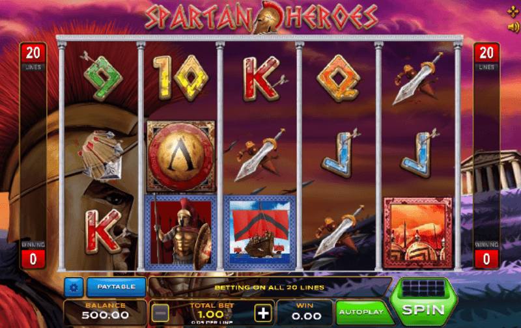
Task: Click the right 20 lines indicator
Action: (486, 57)
